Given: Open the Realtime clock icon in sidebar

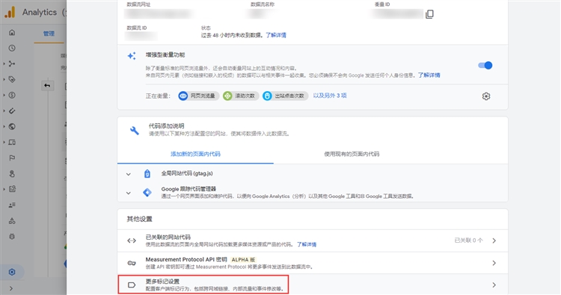Looking at the screenshot, I should click(x=12, y=48).
